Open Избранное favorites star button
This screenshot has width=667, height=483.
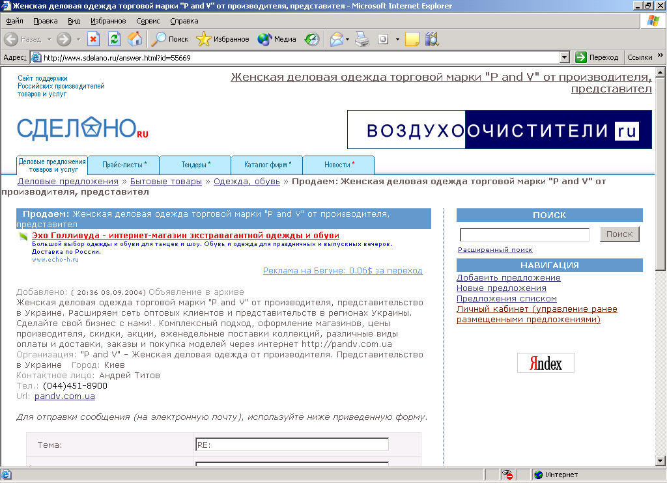point(223,39)
